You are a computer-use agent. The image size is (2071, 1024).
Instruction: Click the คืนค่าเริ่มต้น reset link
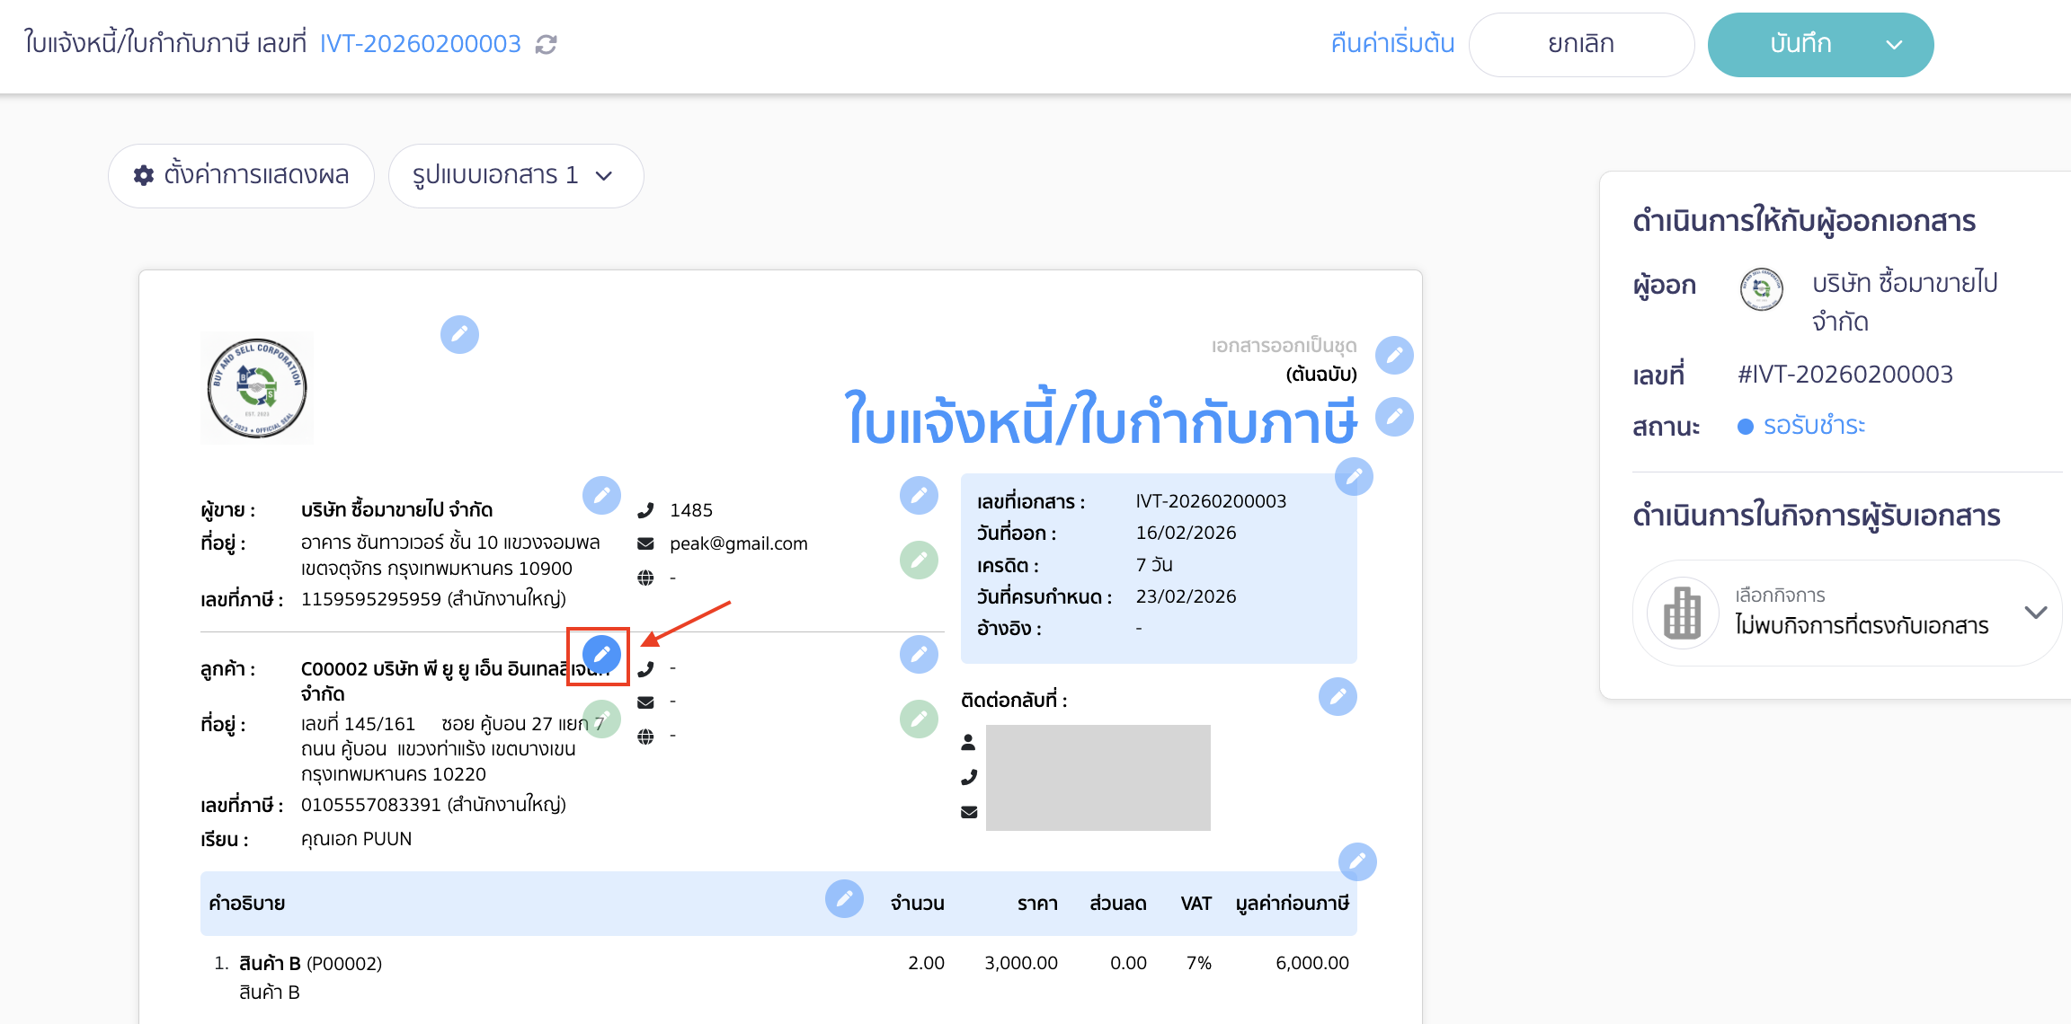coord(1391,43)
